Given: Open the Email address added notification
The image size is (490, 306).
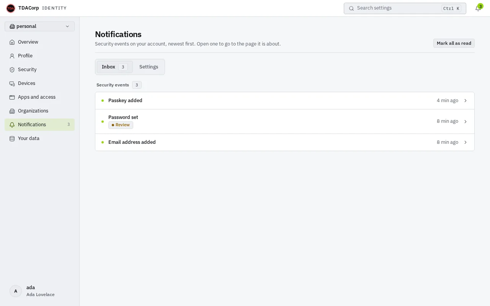Looking at the screenshot, I should 284,142.
